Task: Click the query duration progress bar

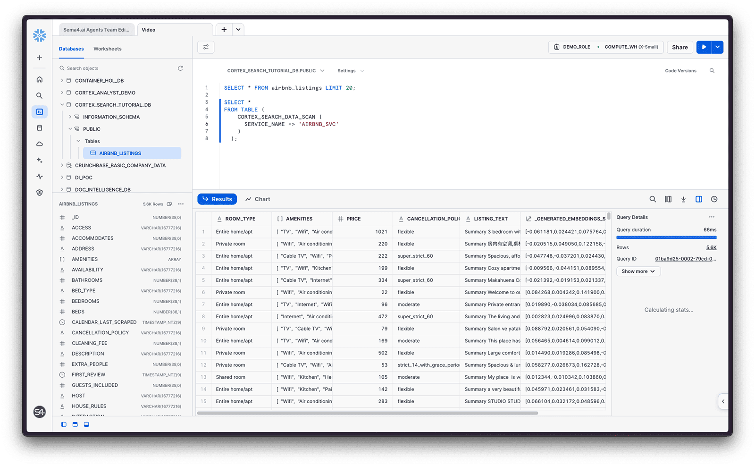Action: (666, 237)
